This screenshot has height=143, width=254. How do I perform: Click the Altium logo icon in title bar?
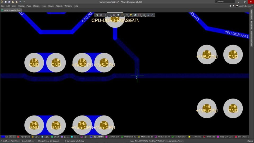(2, 2)
